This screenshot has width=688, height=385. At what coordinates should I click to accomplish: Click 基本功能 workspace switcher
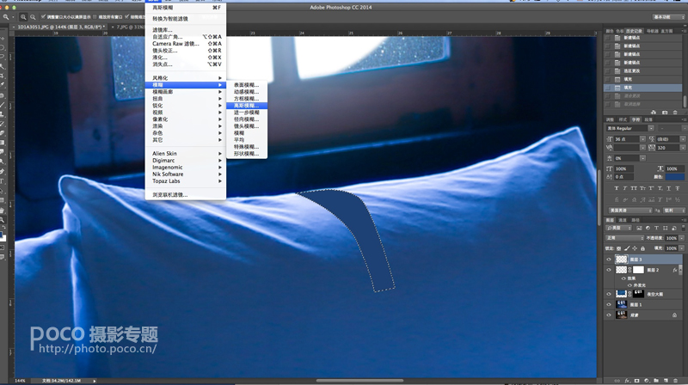tap(669, 16)
